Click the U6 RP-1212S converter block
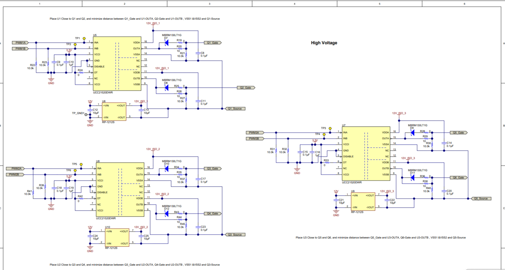Image resolution: width=505 pixels, height=270 pixels. pyautogui.click(x=114, y=111)
